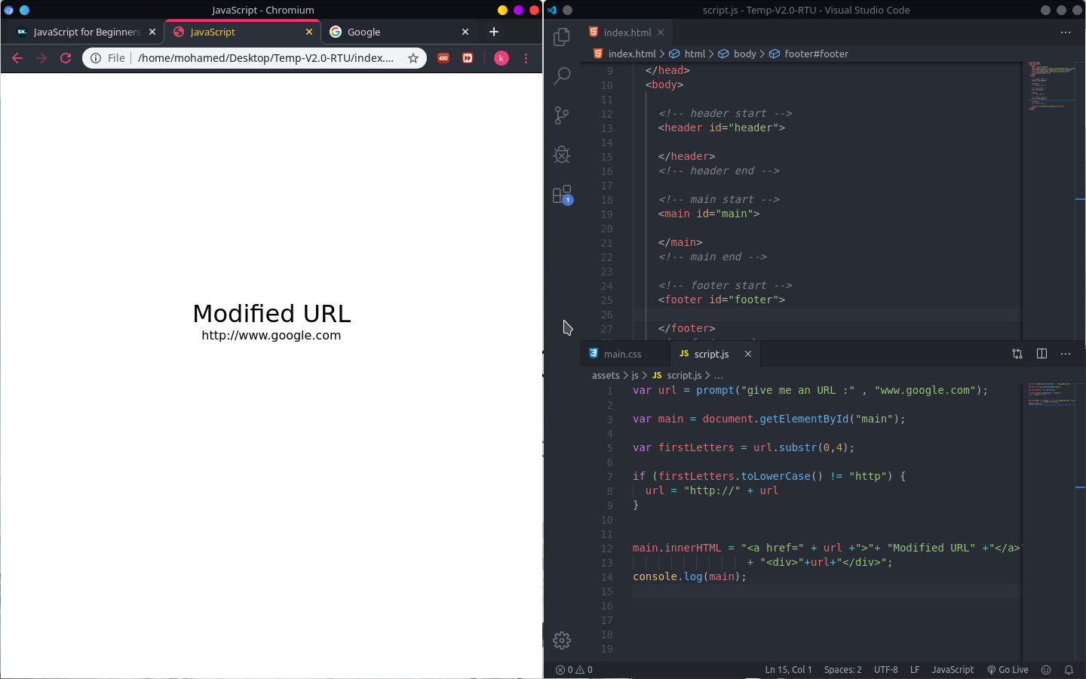The width and height of the screenshot is (1086, 679).
Task: Click html in the upper breadcrumb
Action: (695, 54)
